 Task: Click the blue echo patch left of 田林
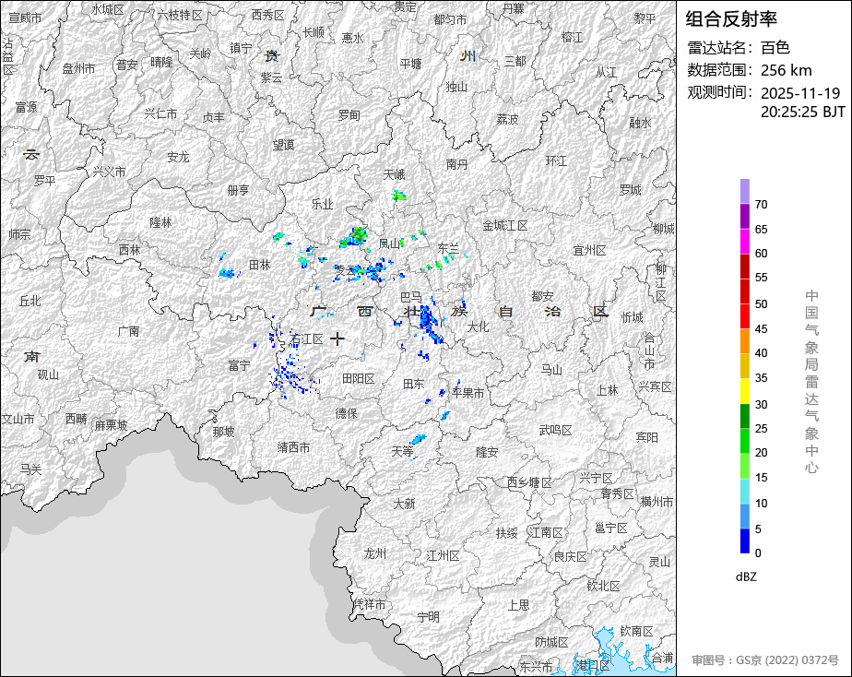click(228, 272)
